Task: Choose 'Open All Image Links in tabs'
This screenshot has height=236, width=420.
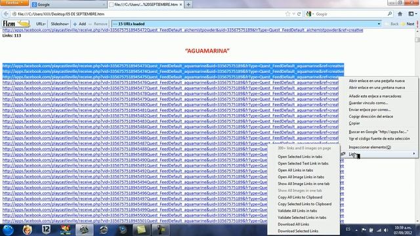Action: point(301,177)
